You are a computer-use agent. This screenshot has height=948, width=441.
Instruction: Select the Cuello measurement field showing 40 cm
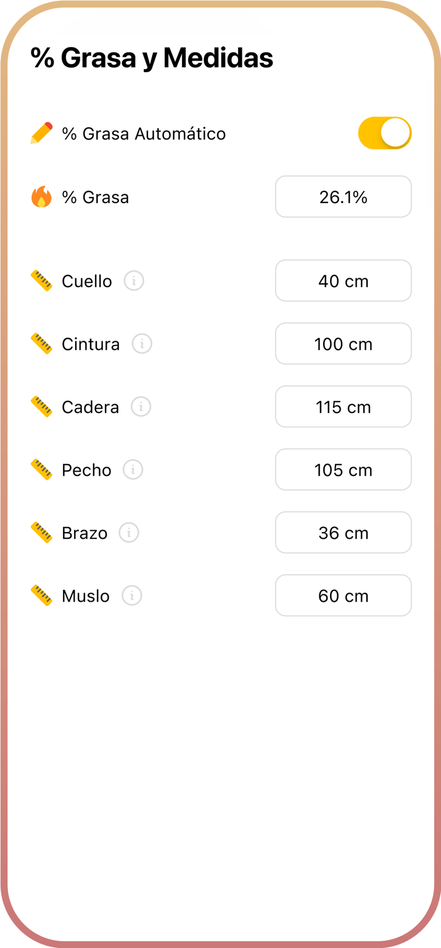tap(343, 281)
